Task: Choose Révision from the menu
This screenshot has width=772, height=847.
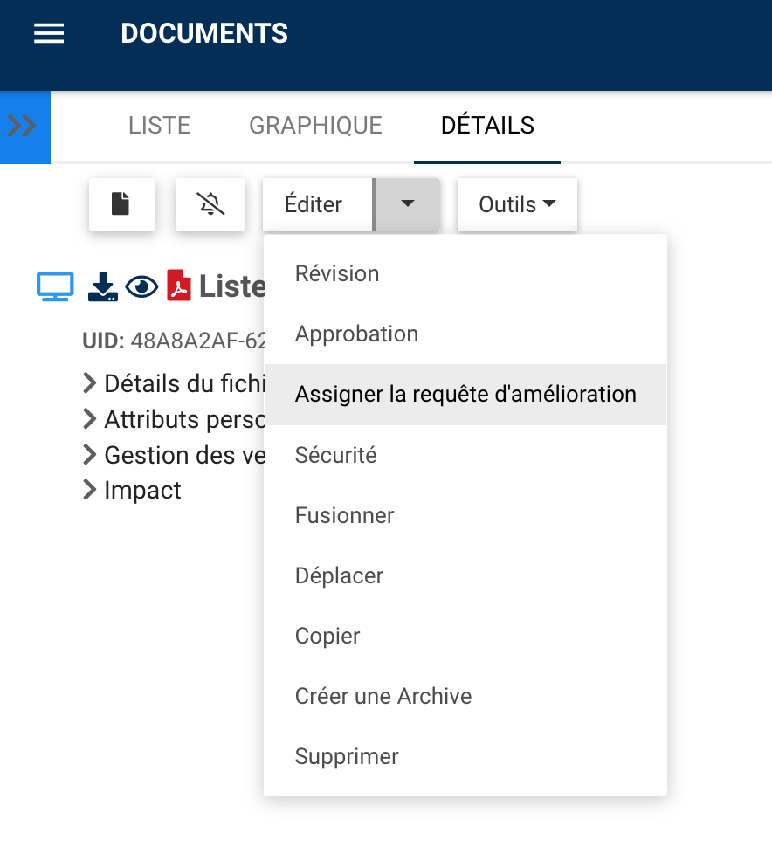Action: click(337, 274)
